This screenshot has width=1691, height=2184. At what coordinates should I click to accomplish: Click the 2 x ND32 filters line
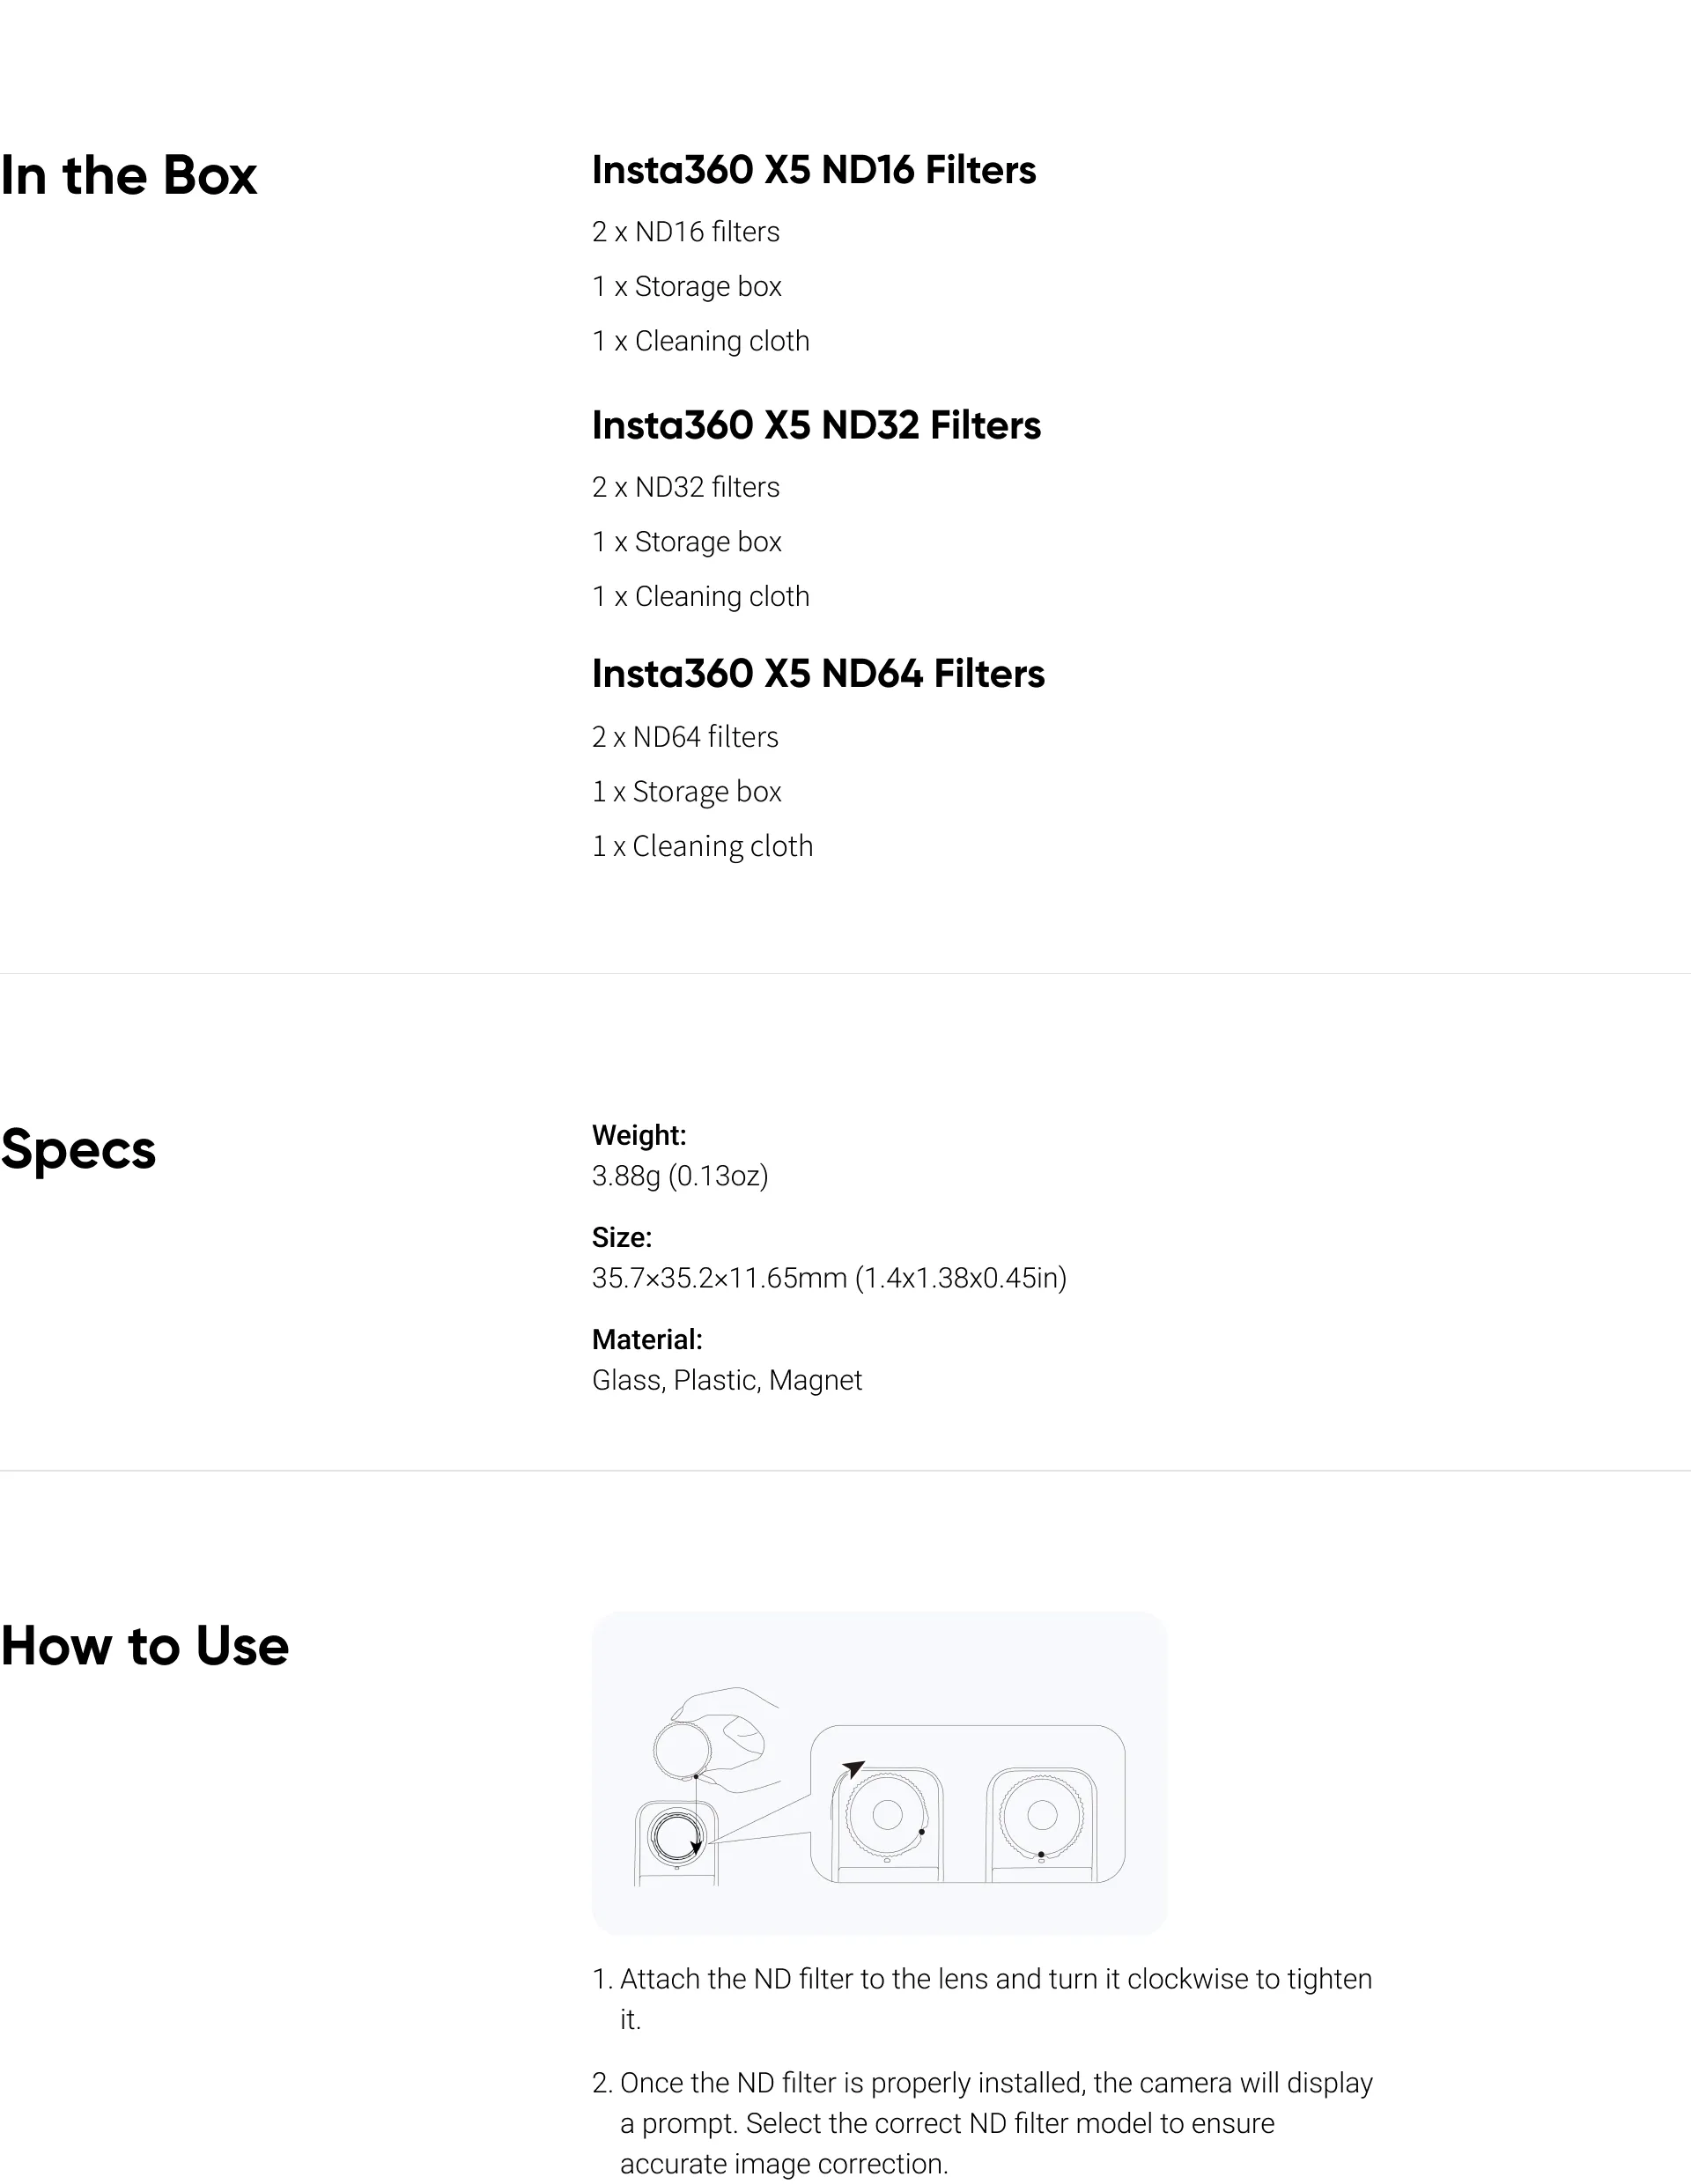click(685, 487)
